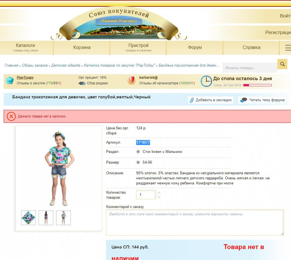Increase item quantity with up arrow
The width and height of the screenshot is (291, 260).
(159, 193)
